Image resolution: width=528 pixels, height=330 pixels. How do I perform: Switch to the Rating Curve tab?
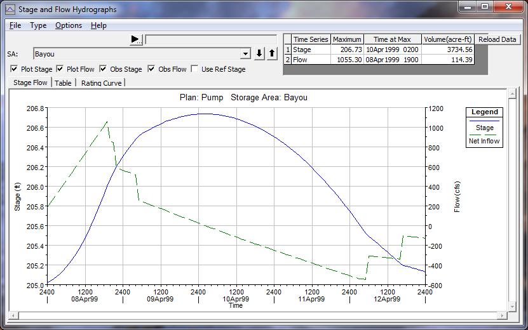coord(102,83)
